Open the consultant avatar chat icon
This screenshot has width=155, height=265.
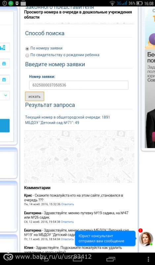tap(146, 239)
